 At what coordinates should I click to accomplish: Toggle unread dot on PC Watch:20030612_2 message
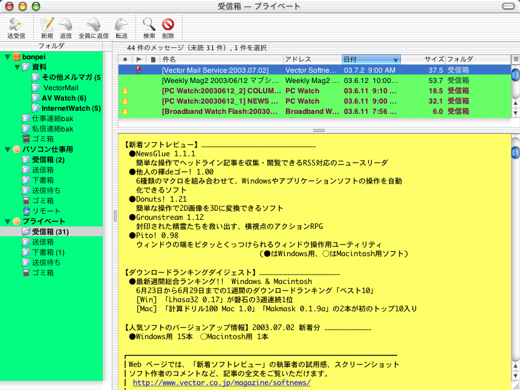click(125, 91)
